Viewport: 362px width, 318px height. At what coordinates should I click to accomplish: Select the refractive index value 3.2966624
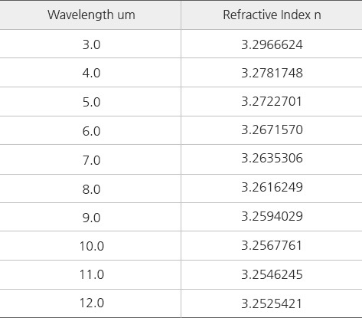(272, 44)
